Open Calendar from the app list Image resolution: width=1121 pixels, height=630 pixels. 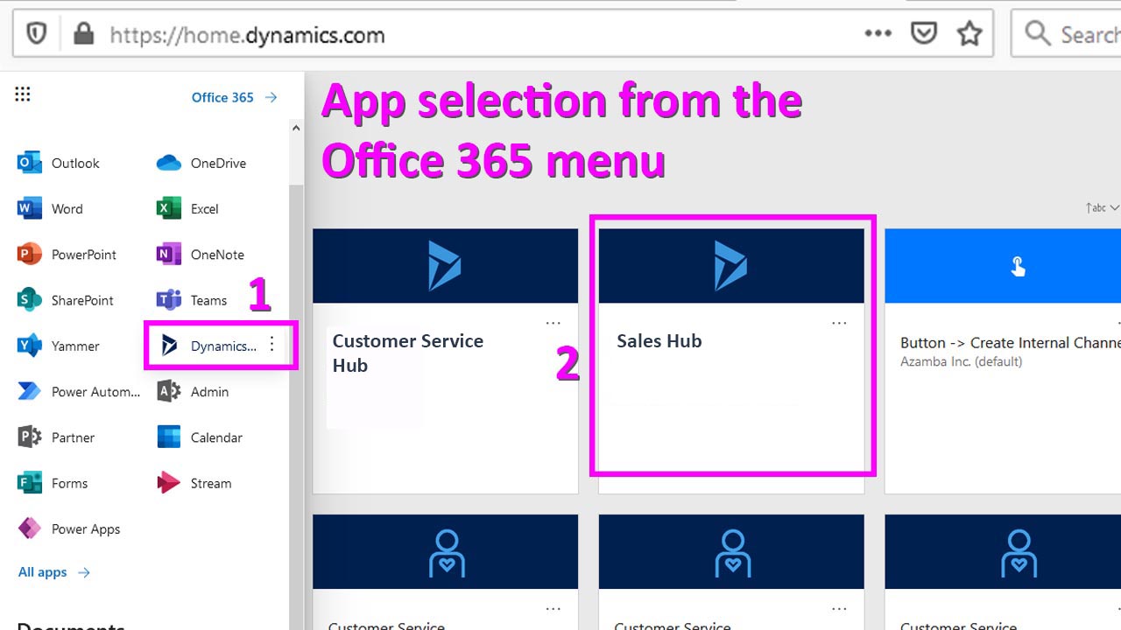coord(200,437)
